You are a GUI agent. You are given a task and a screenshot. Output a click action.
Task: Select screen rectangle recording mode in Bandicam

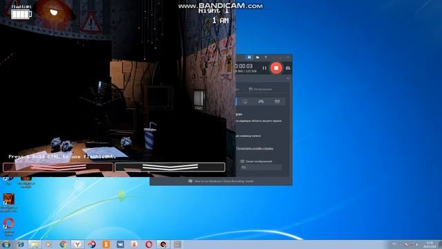coord(244,102)
